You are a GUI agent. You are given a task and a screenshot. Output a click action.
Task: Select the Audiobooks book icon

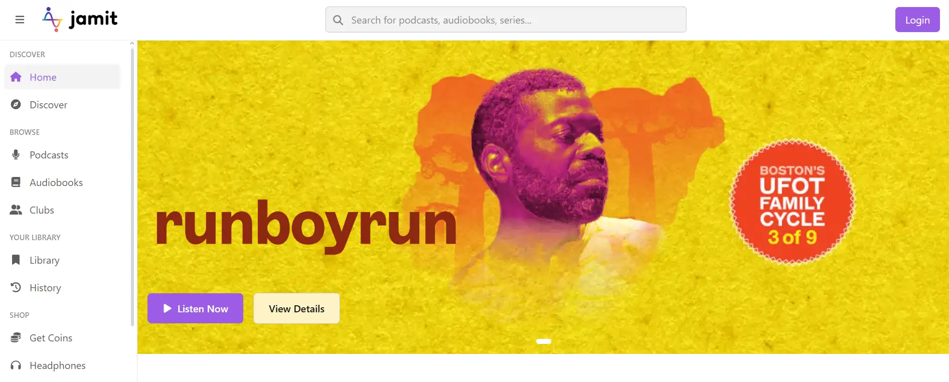(x=16, y=182)
